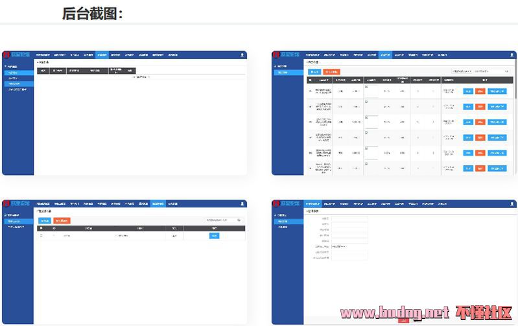This screenshot has width=518, height=326.
Task: Click user avatar icon in bottom-left panel
Action: pos(242,204)
